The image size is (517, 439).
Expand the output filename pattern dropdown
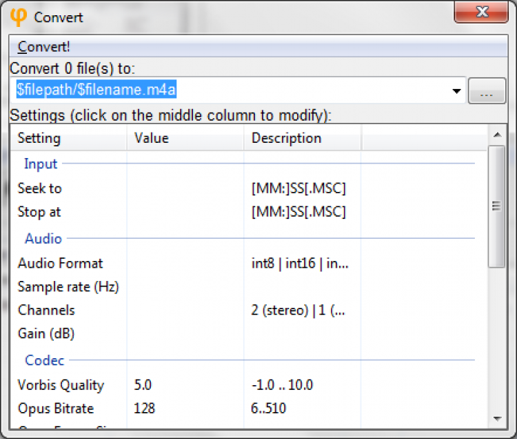click(456, 90)
